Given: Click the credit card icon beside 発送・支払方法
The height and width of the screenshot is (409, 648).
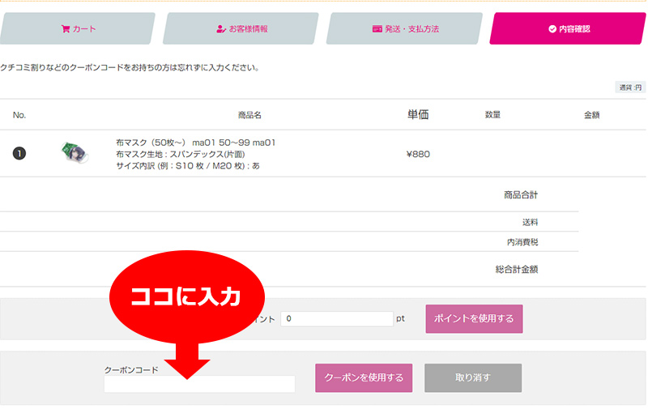Looking at the screenshot, I should (377, 29).
